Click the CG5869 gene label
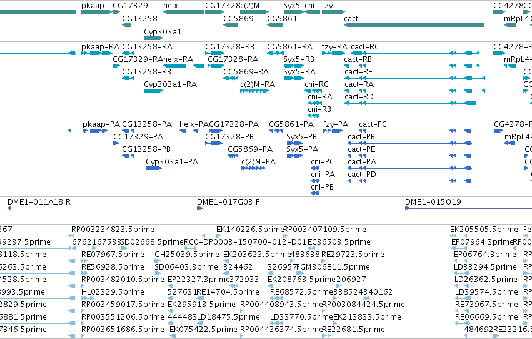The width and height of the screenshot is (532, 339). (239, 19)
